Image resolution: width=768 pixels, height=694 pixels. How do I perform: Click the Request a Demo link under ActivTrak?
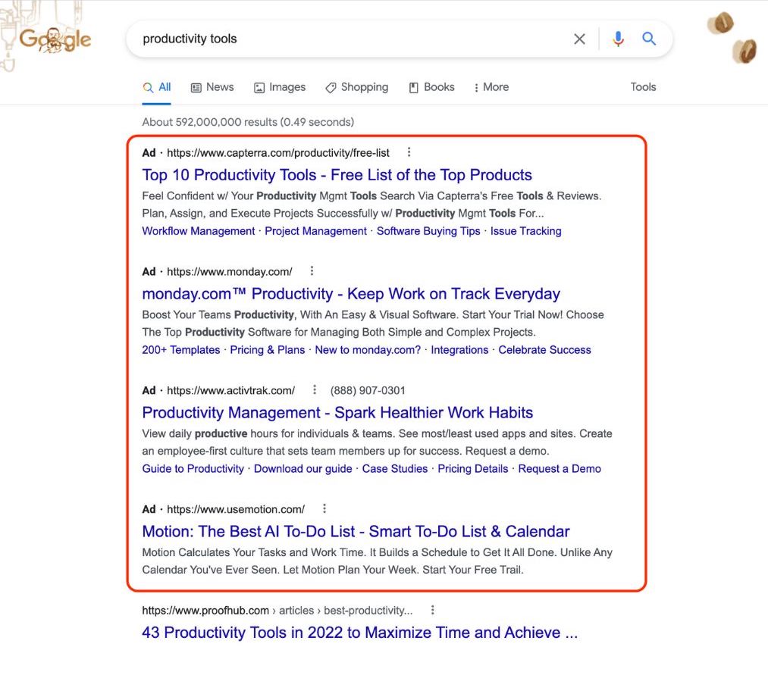[560, 468]
